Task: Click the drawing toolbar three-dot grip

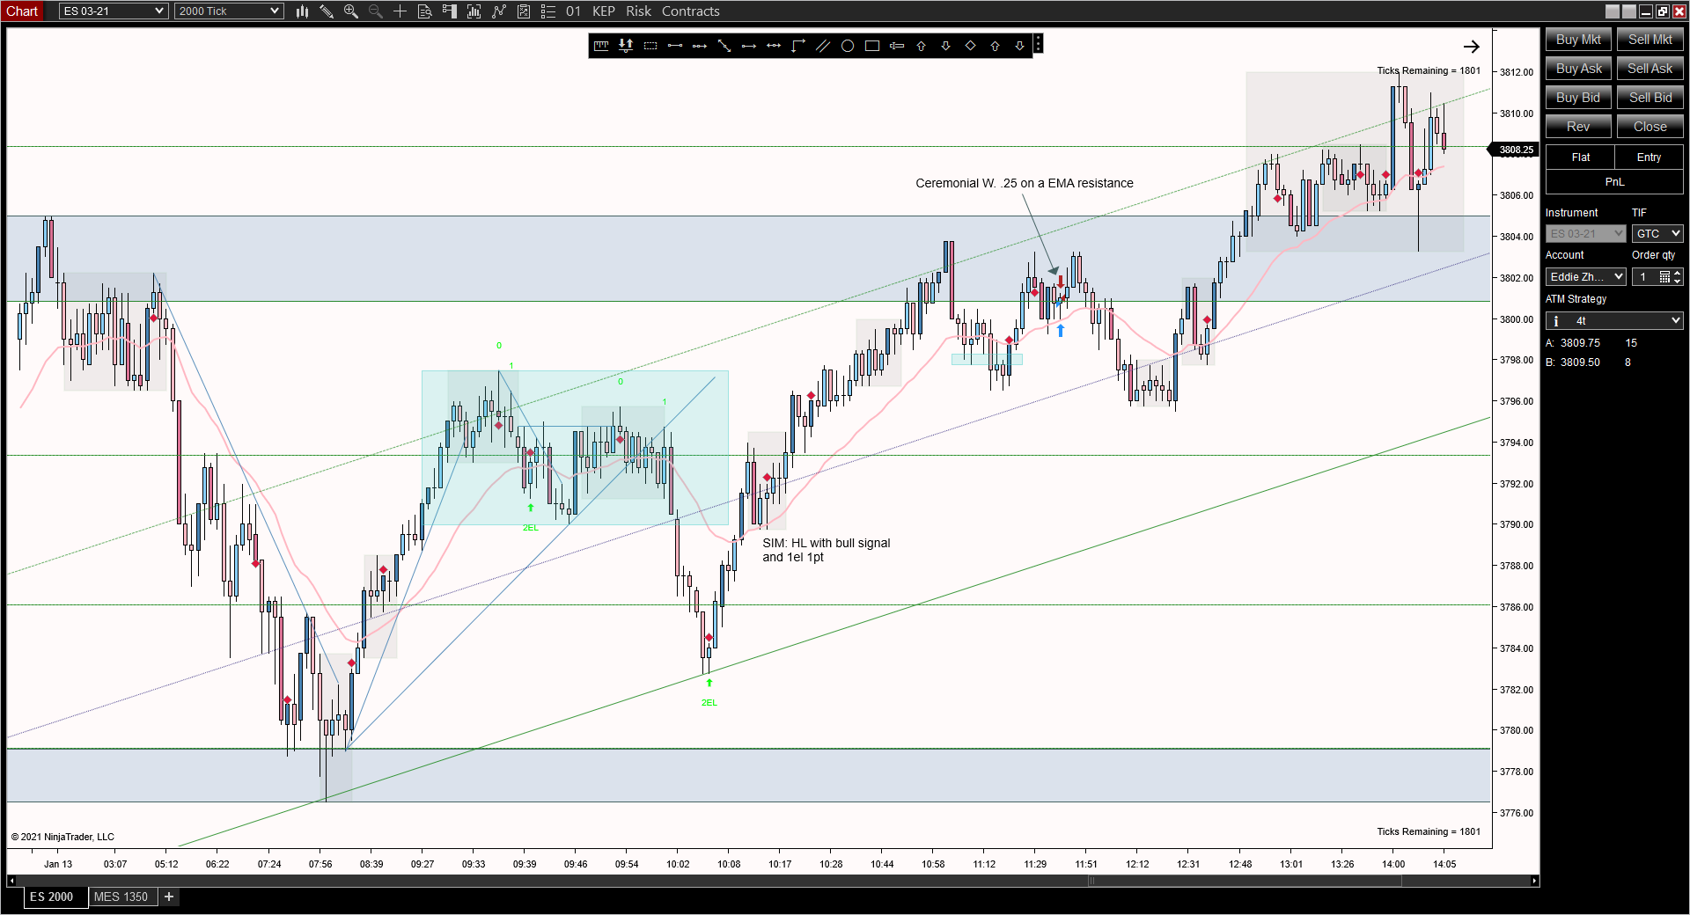Action: point(1039,44)
